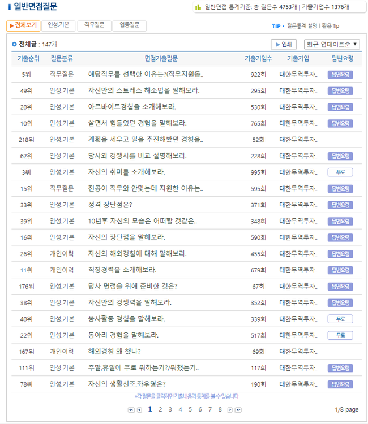
Task: Open question 아르바이트경험을 소개해보라
Action: tap(132, 107)
